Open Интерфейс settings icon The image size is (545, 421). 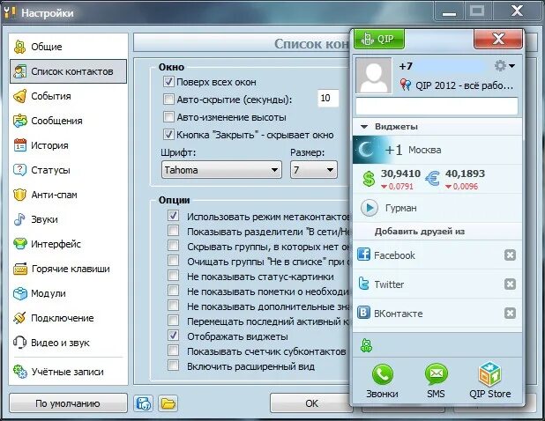click(x=19, y=244)
